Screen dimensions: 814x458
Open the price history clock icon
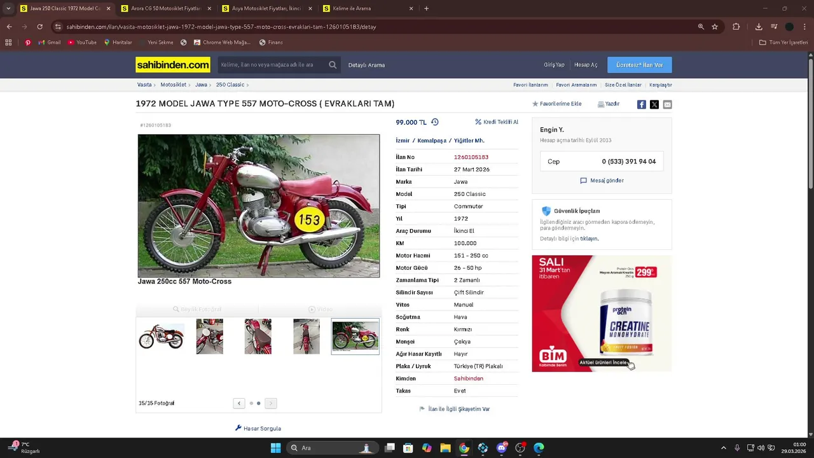[435, 122]
